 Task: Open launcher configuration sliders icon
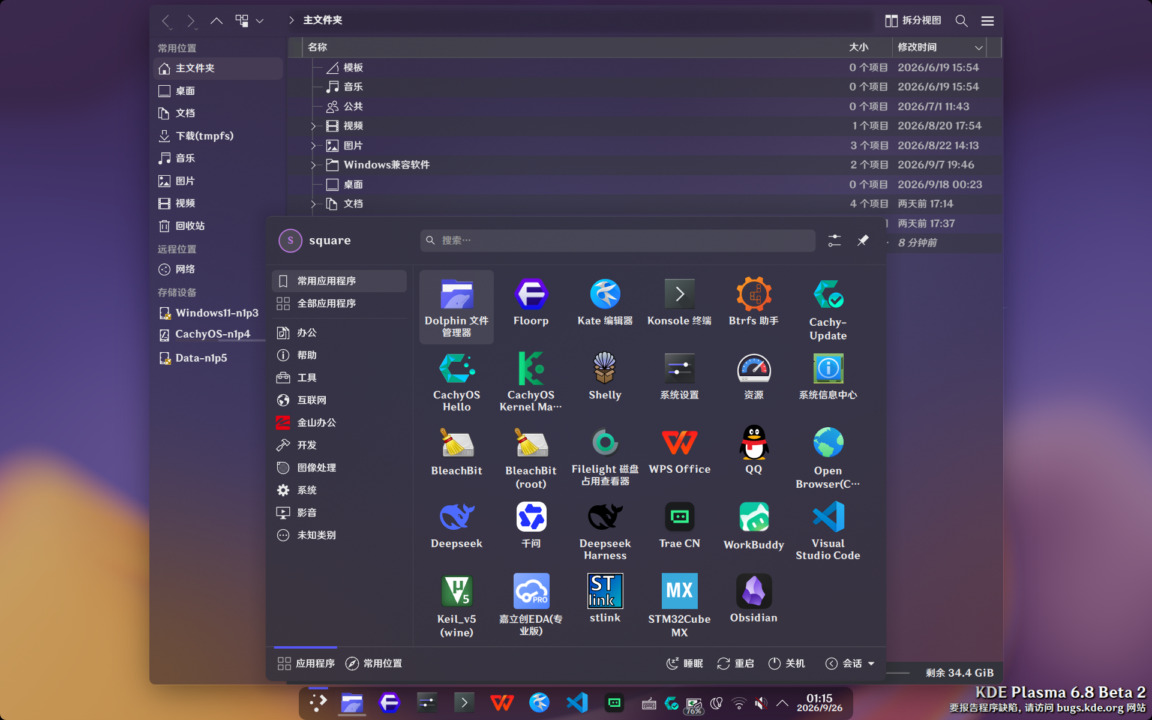[x=834, y=241]
